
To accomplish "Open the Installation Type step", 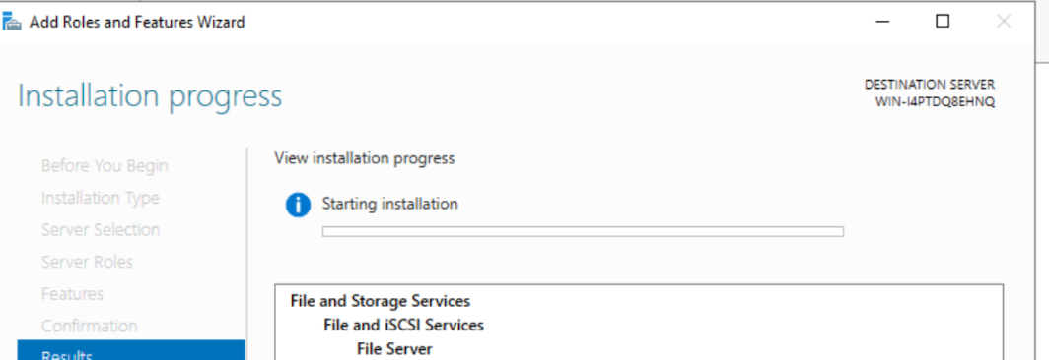I will pos(101,198).
